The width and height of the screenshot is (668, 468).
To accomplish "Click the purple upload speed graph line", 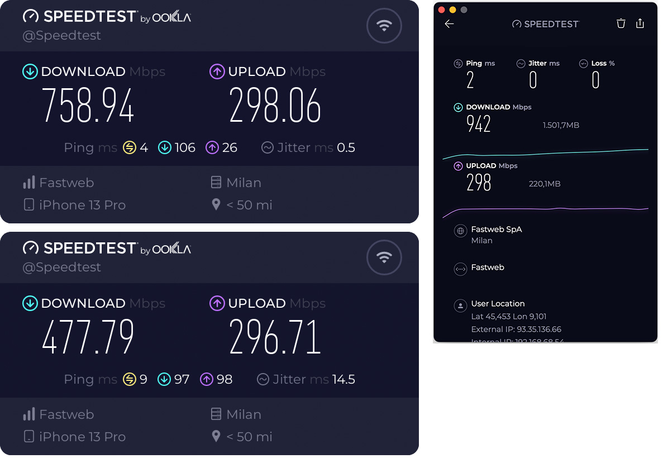I will click(x=545, y=209).
